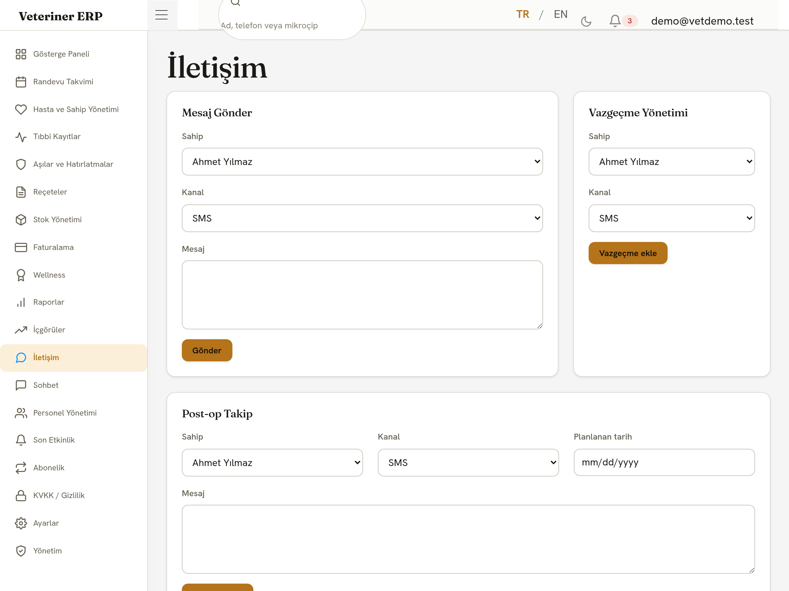Open Randevu Takvimi calendar icon
The height and width of the screenshot is (591, 789).
[21, 82]
